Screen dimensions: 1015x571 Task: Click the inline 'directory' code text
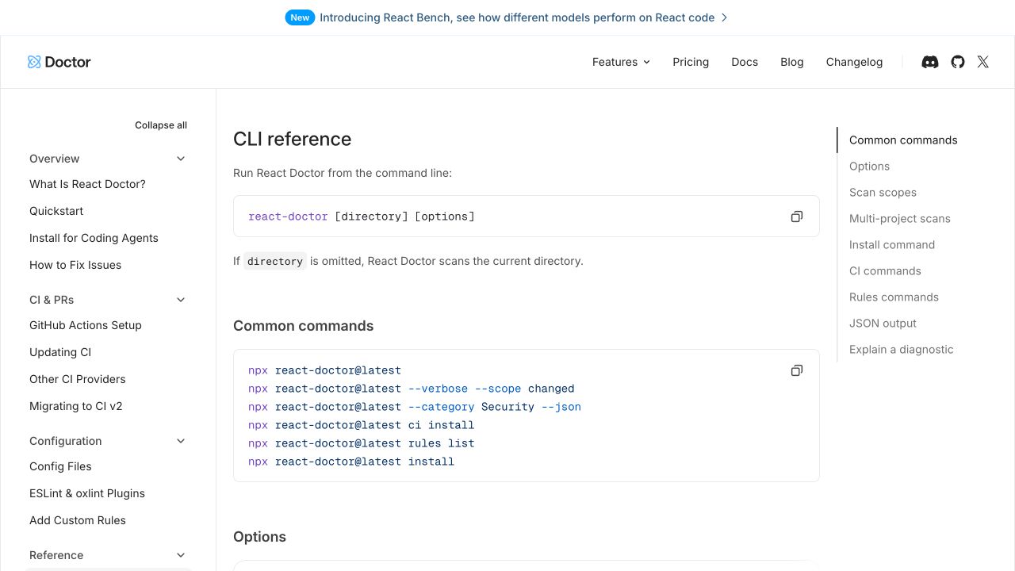274,261
